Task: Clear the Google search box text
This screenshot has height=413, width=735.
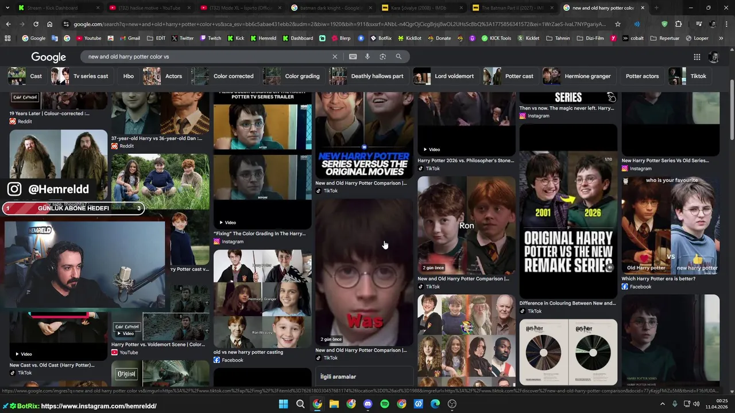Action: coord(335,57)
